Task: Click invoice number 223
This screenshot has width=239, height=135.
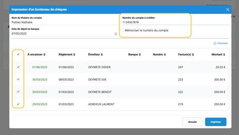Action: click(181, 79)
